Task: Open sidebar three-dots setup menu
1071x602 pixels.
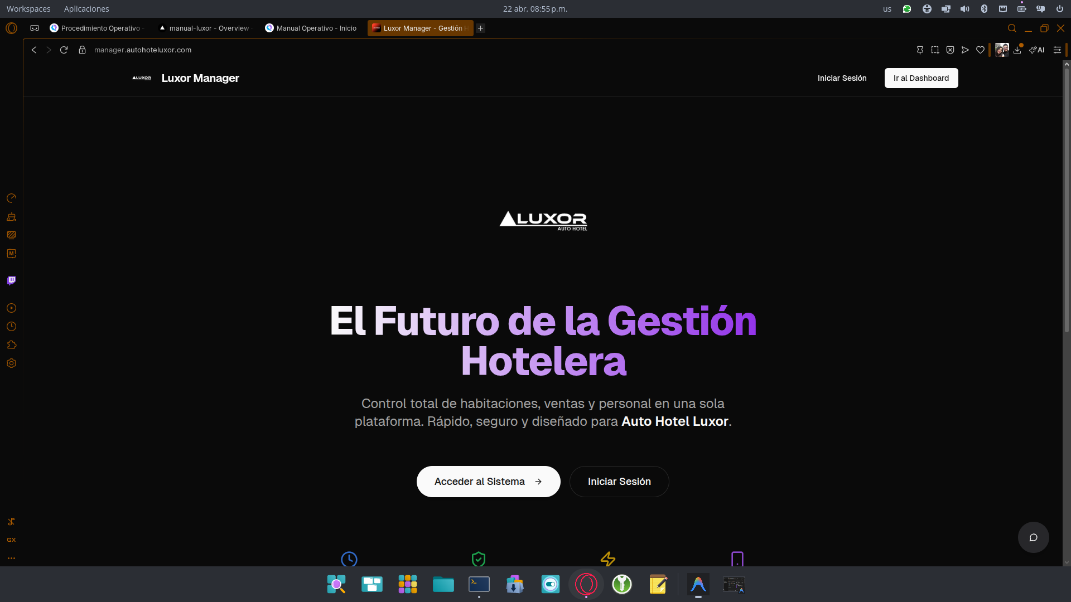Action: (x=11, y=558)
